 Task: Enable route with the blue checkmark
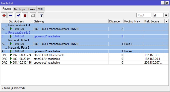click(18, 15)
